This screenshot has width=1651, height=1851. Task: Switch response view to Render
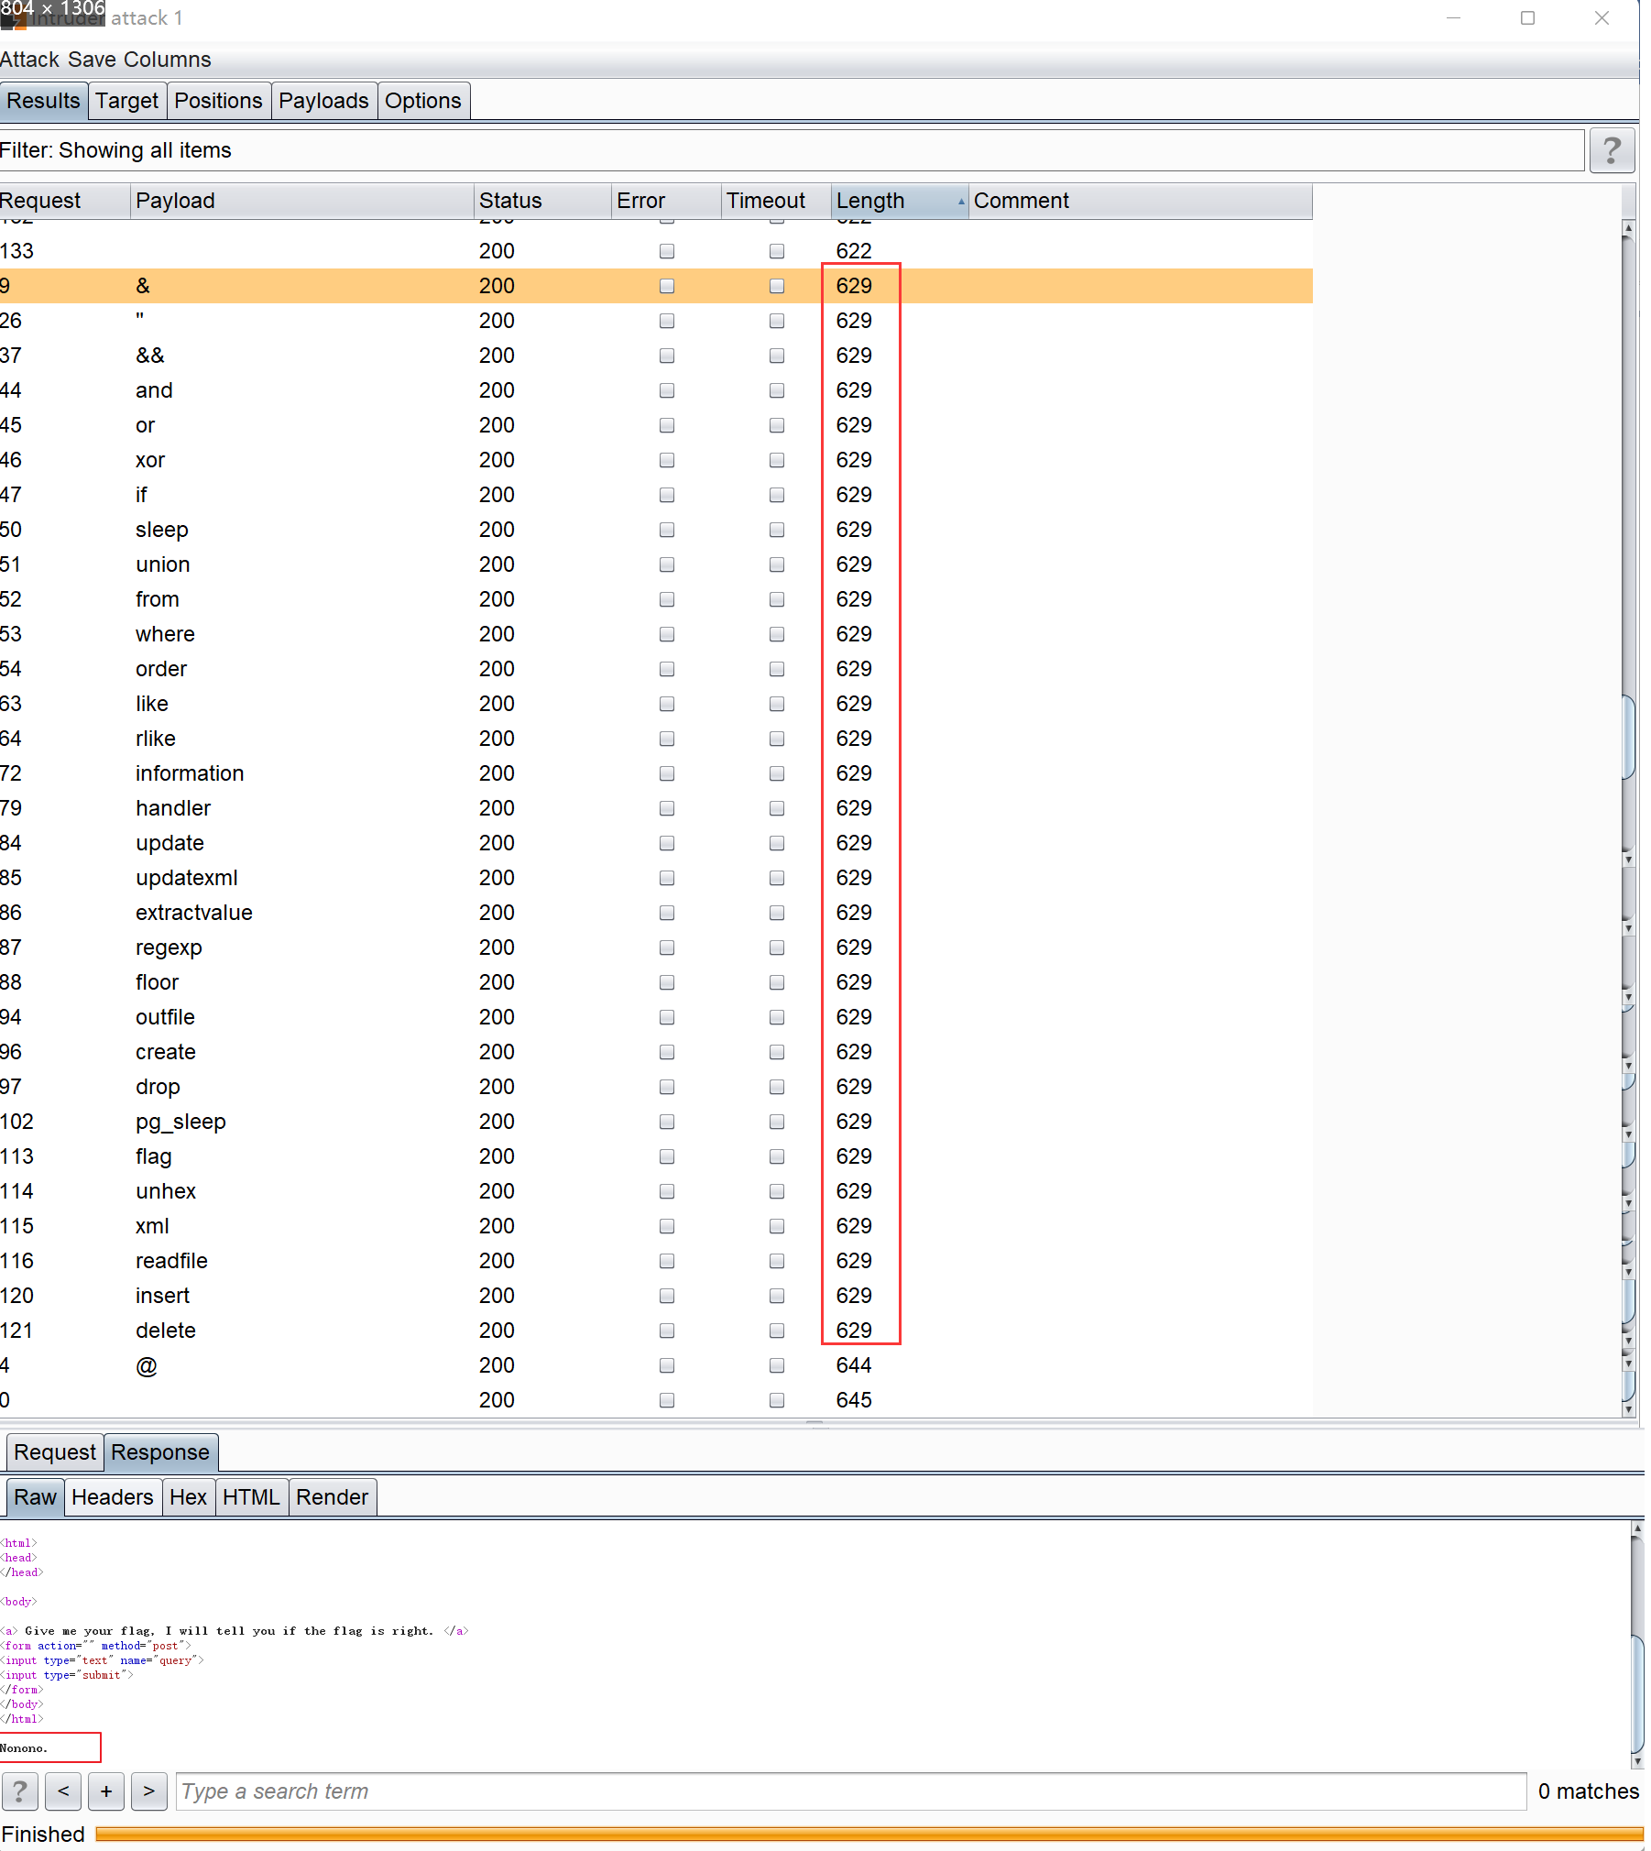click(x=332, y=1497)
